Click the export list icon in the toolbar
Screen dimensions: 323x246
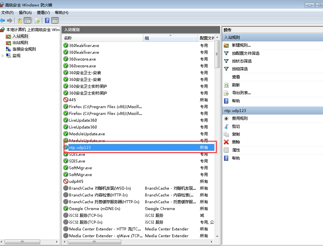(37, 21)
